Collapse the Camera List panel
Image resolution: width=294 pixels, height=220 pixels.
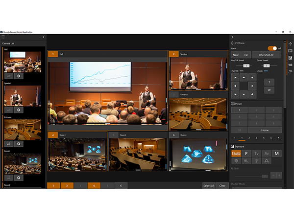click(43, 37)
